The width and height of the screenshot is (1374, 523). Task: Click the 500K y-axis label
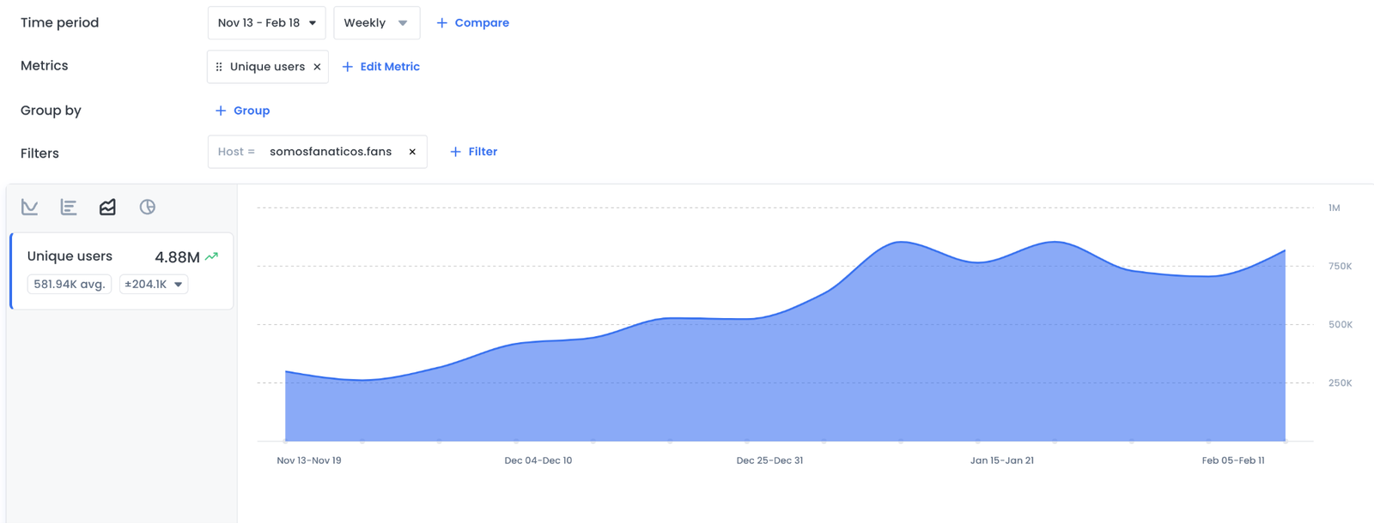click(1341, 325)
